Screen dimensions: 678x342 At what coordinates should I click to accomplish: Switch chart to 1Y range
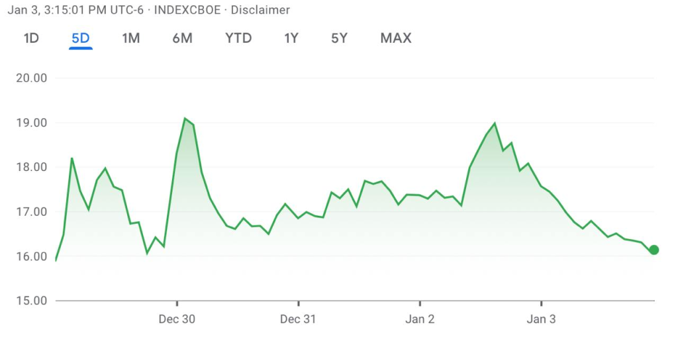(x=291, y=38)
